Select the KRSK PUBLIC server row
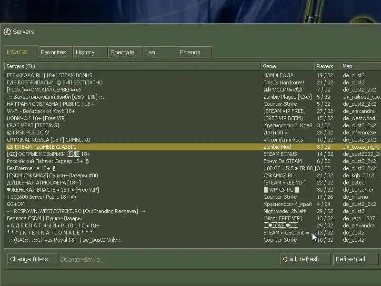The height and width of the screenshot is (286, 381). [193, 133]
